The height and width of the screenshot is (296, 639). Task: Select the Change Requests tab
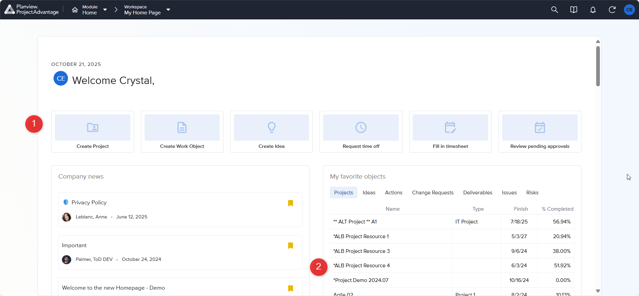(x=433, y=193)
